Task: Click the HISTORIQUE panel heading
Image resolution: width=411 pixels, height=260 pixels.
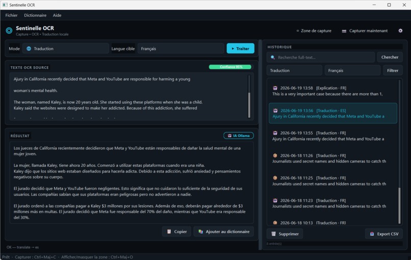Action: 279,47
